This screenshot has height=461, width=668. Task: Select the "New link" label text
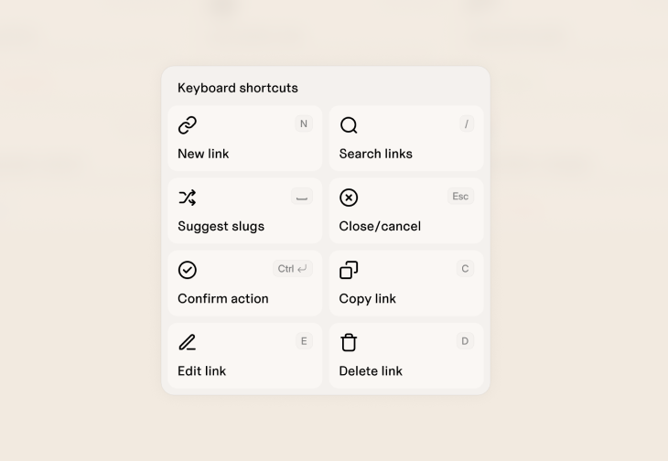tap(203, 154)
